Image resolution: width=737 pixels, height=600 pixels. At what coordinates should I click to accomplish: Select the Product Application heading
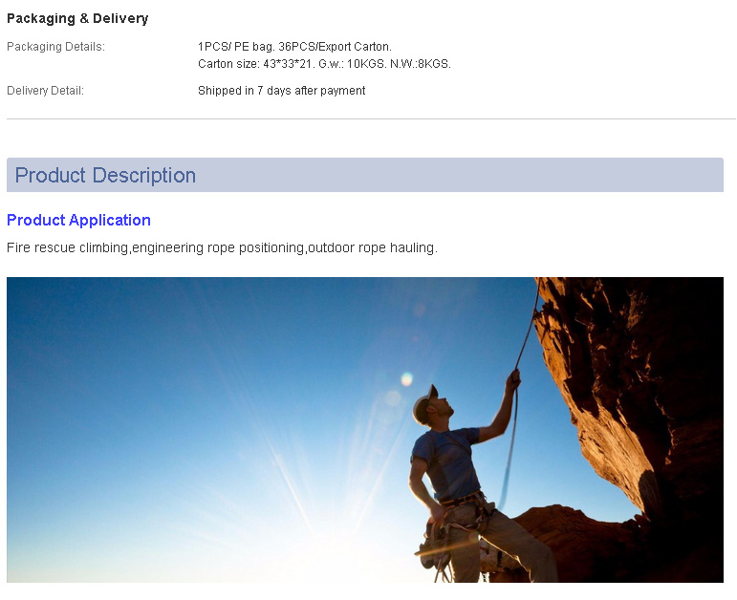click(78, 220)
